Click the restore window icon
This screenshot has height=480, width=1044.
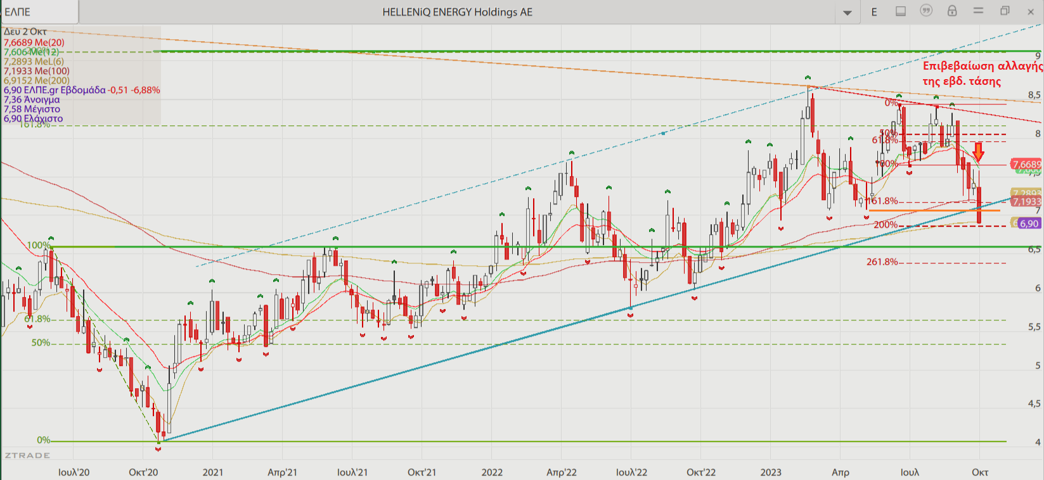[x=1005, y=11]
